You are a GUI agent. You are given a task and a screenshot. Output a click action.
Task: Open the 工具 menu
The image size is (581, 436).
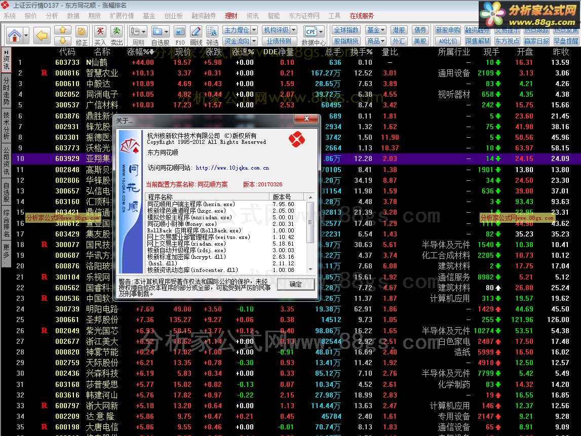click(334, 16)
